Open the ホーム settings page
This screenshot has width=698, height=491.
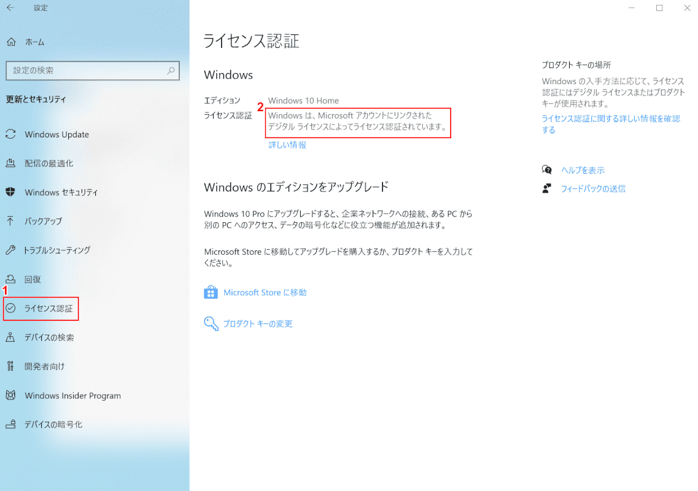click(x=35, y=42)
